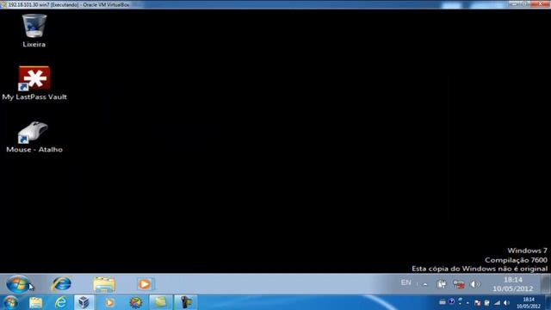Open Action Center flag in host tray
Viewport: 551px width, 310px height.
[x=477, y=302]
